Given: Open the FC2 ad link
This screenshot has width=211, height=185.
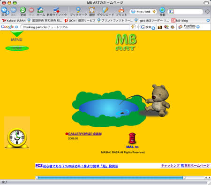Looking at the screenshot, I should point(39,166).
